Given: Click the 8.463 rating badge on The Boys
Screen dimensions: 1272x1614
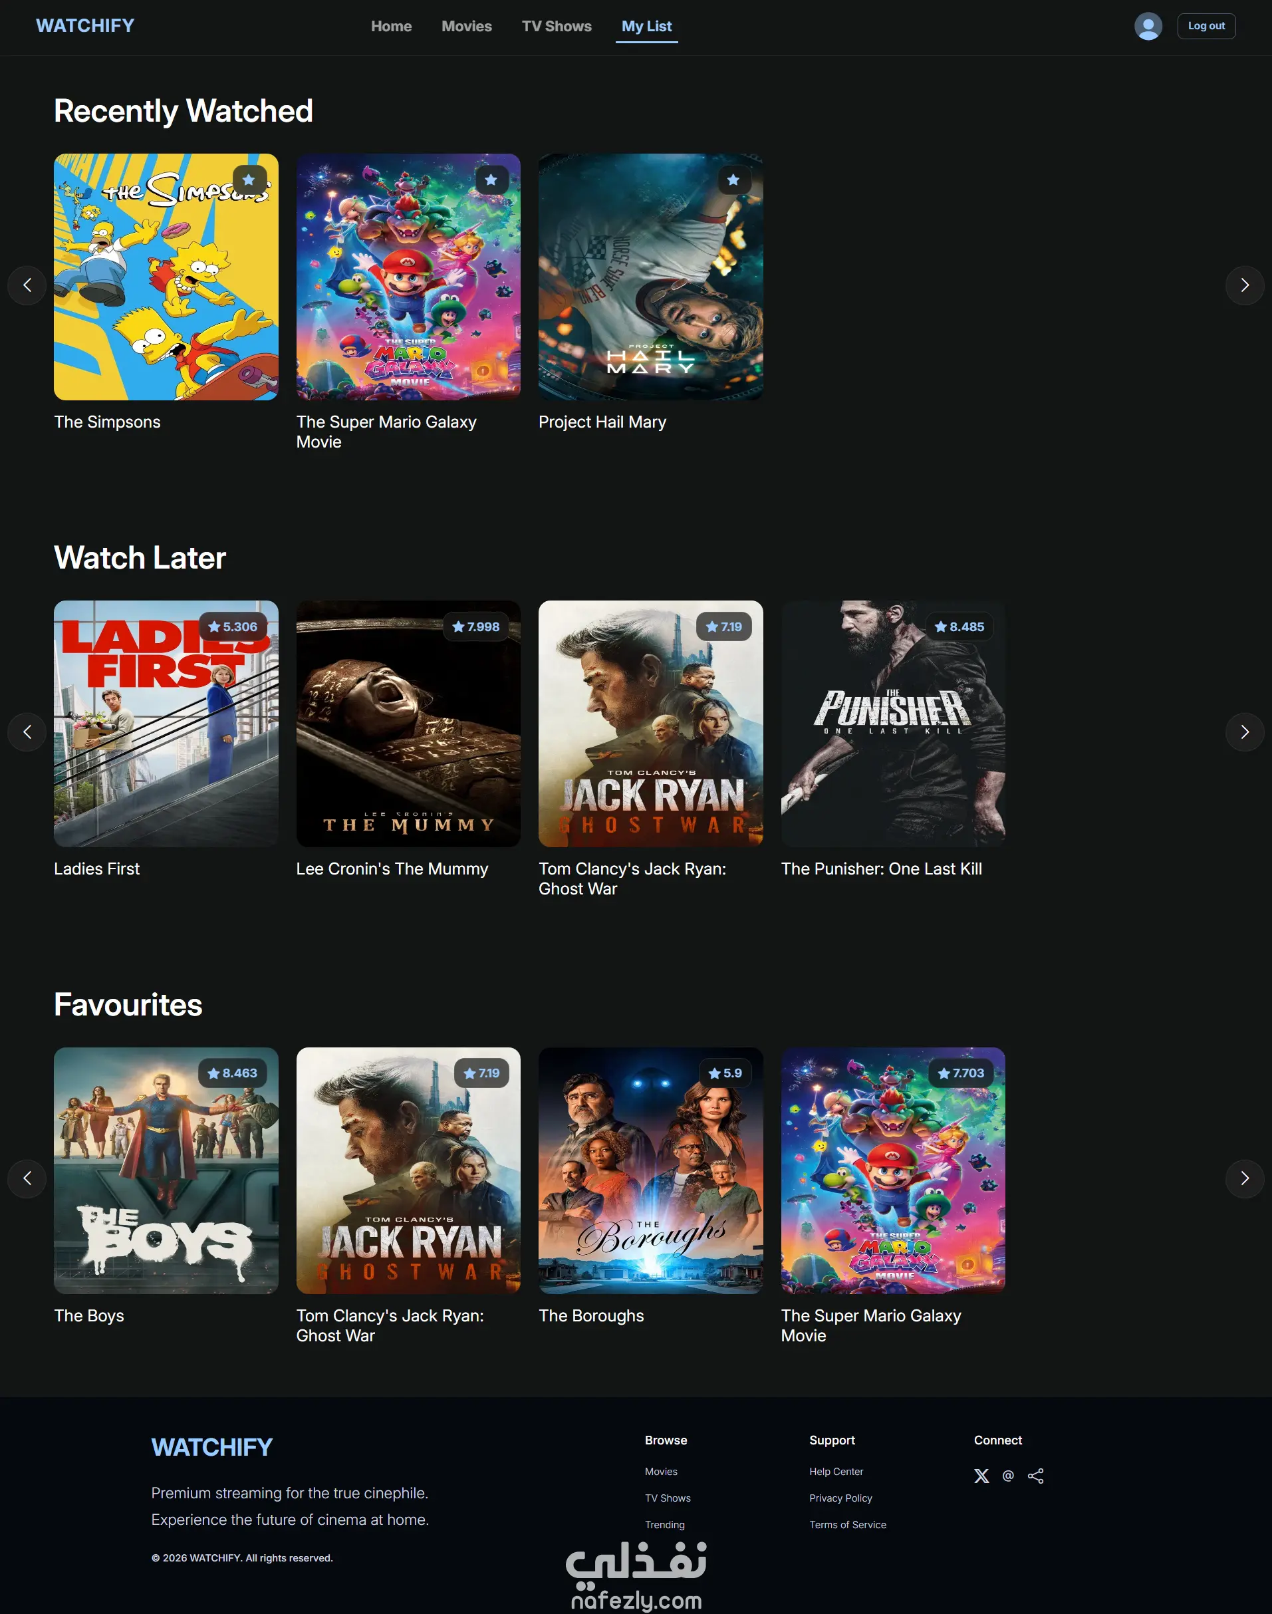Looking at the screenshot, I should [x=232, y=1073].
